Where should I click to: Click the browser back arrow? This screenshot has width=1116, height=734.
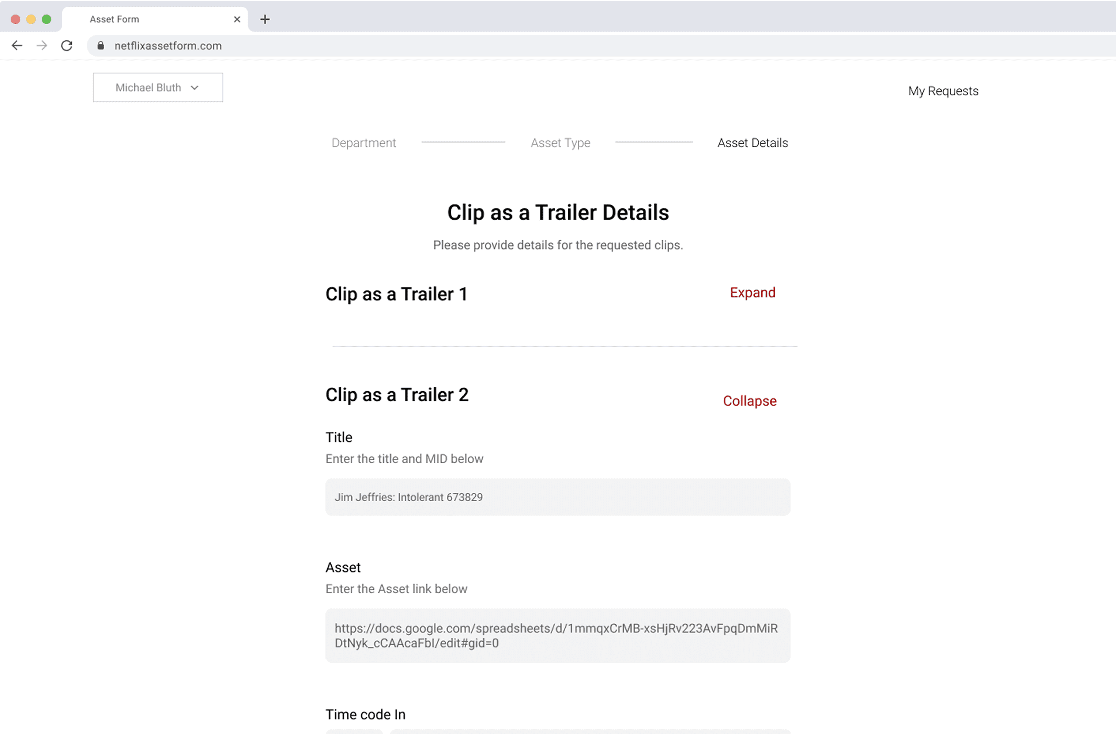(17, 45)
